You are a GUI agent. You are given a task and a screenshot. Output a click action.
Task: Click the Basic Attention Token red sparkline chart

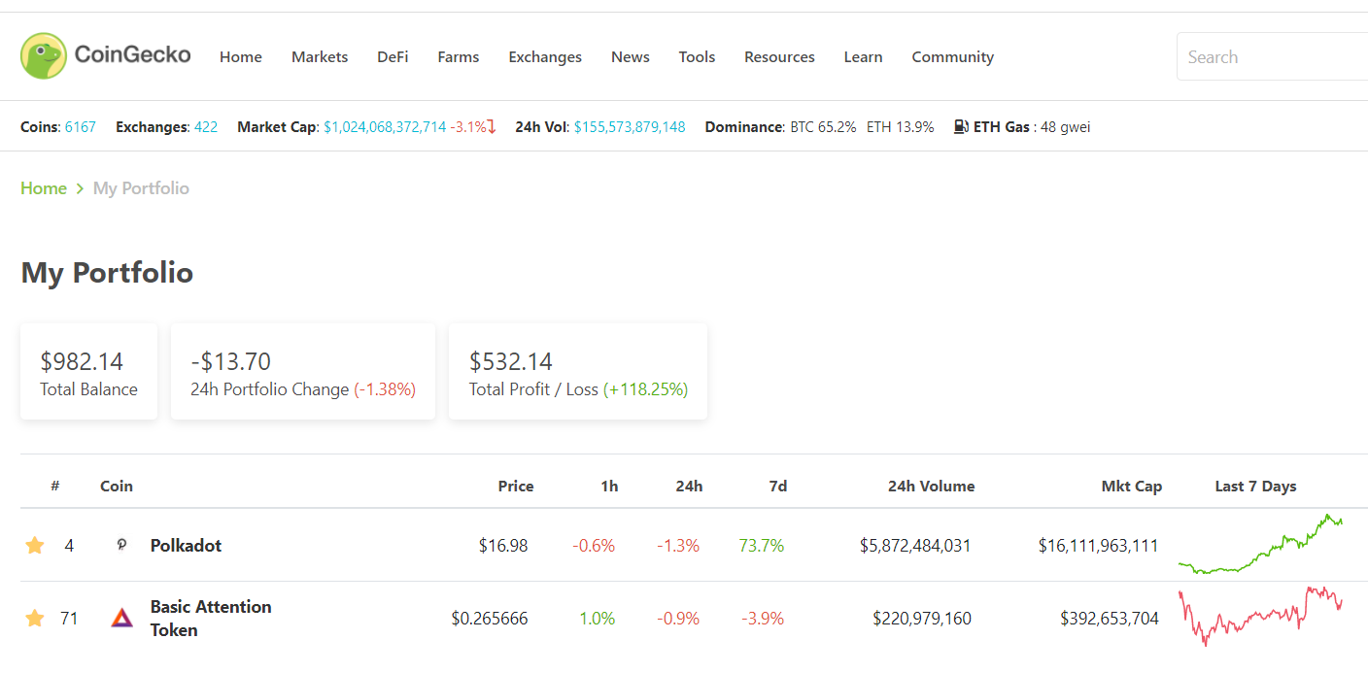[x=1261, y=616]
